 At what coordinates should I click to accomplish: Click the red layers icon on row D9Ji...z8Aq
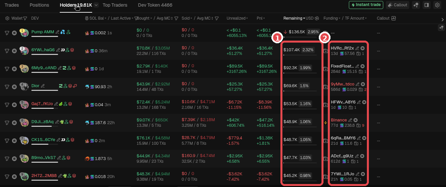click(x=71, y=122)
